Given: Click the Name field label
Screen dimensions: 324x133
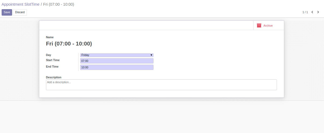Looking at the screenshot, I should [50, 37].
